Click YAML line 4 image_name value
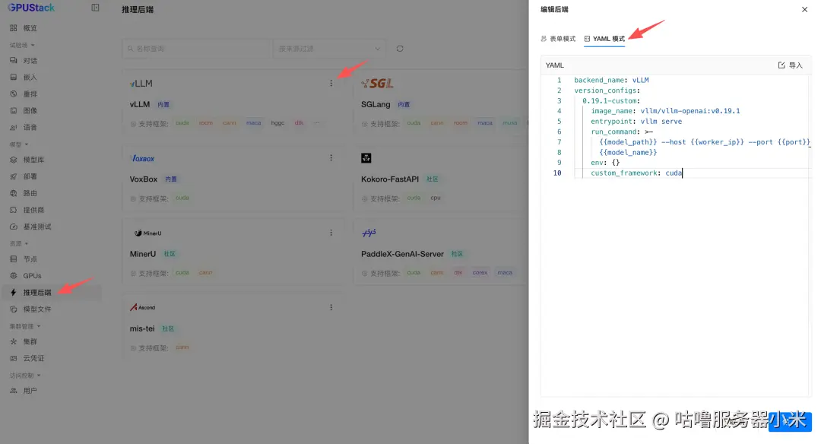 (690, 111)
